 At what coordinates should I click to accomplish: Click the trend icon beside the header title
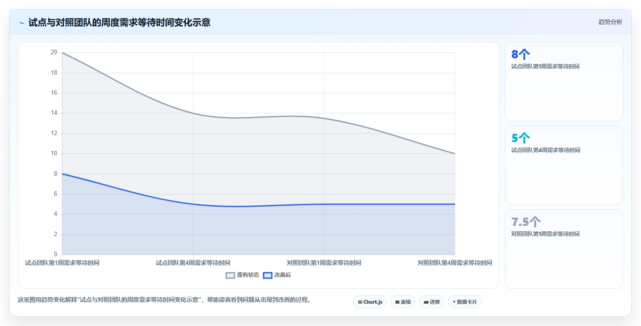(x=21, y=23)
